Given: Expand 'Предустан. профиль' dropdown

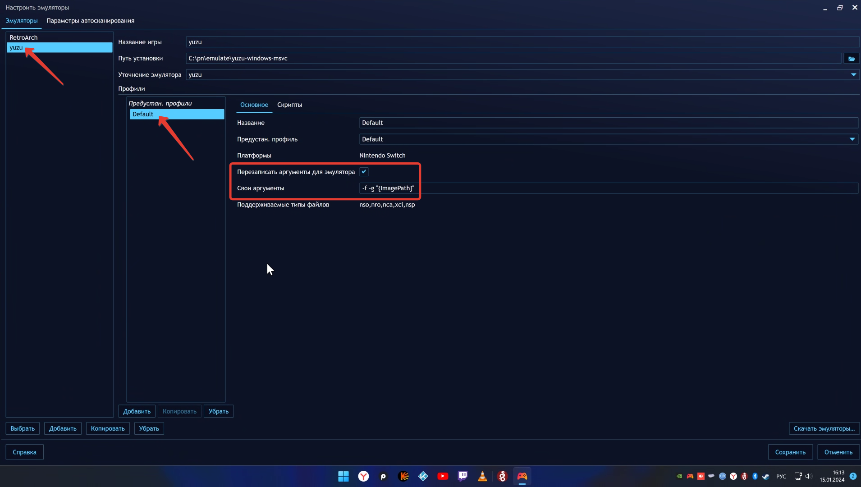Looking at the screenshot, I should pos(852,139).
